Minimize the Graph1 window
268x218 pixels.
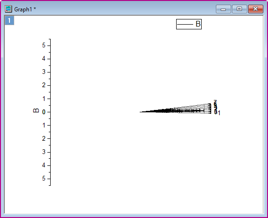[223, 9]
